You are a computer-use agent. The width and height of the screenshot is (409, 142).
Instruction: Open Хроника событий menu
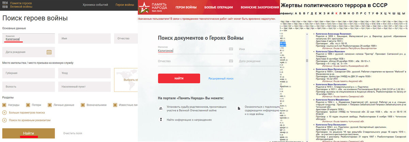tap(95, 5)
